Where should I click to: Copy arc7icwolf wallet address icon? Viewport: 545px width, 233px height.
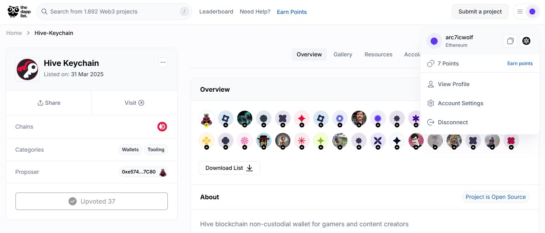tap(510, 41)
